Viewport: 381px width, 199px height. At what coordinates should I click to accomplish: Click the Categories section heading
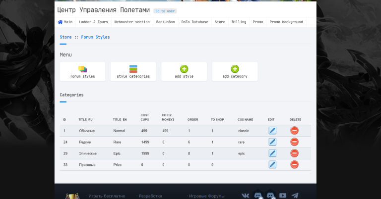click(71, 95)
